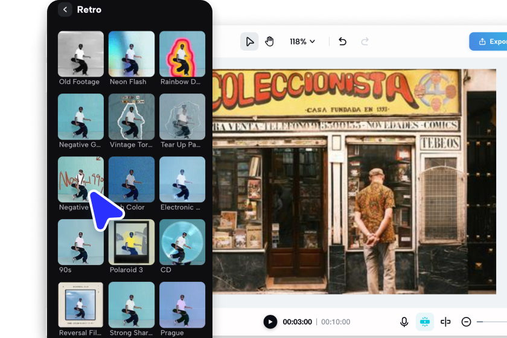Screen dimensions: 507x338
Task: Apply the Vintage Tor... effect
Action: [132, 116]
